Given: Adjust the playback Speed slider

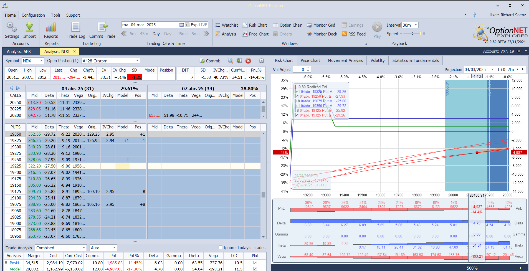Looking at the screenshot, I should [412, 34].
